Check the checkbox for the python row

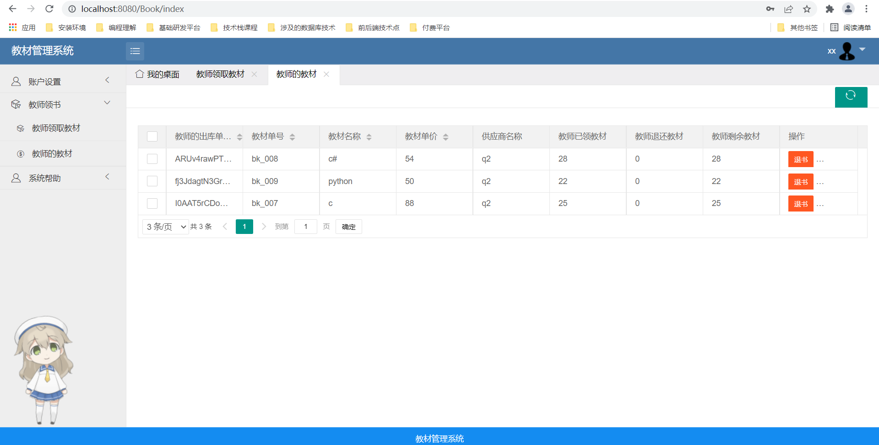[x=152, y=181]
